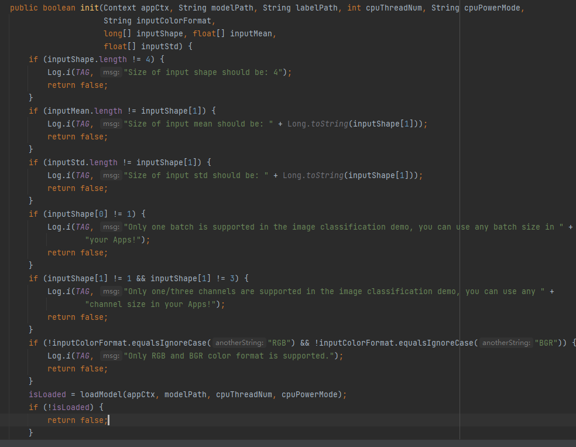The image size is (576, 447).
Task: Click isLoaded inside the if (!isLoaded) condition
Action: coord(70,407)
